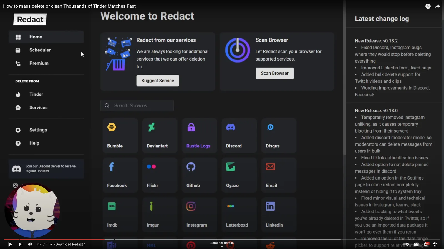Click the video title text

point(69,6)
